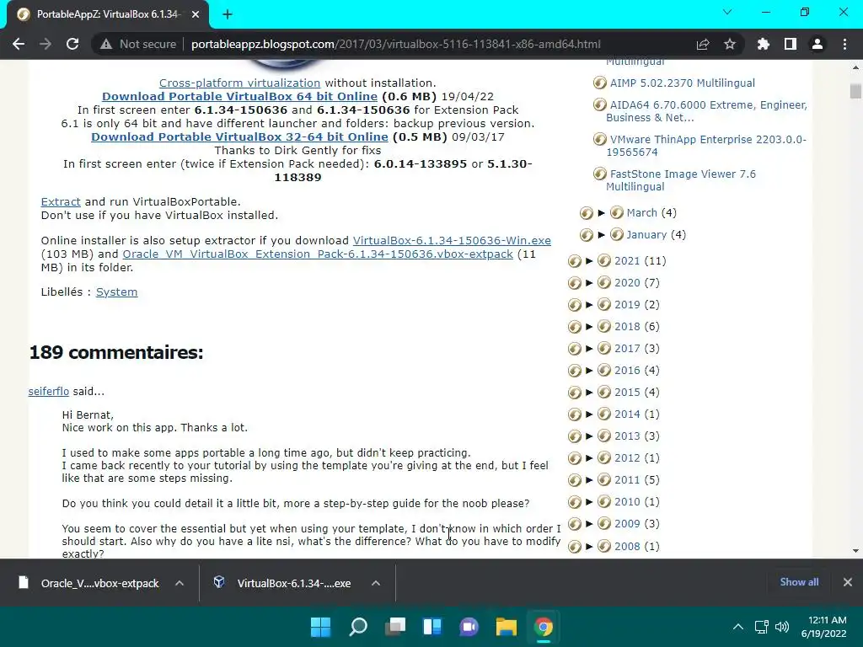Open the 2011 archive link

click(x=627, y=480)
